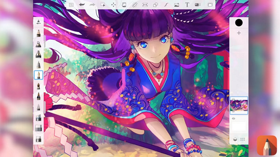Select the white background layer
This screenshot has height=157, width=280.
click(239, 126)
